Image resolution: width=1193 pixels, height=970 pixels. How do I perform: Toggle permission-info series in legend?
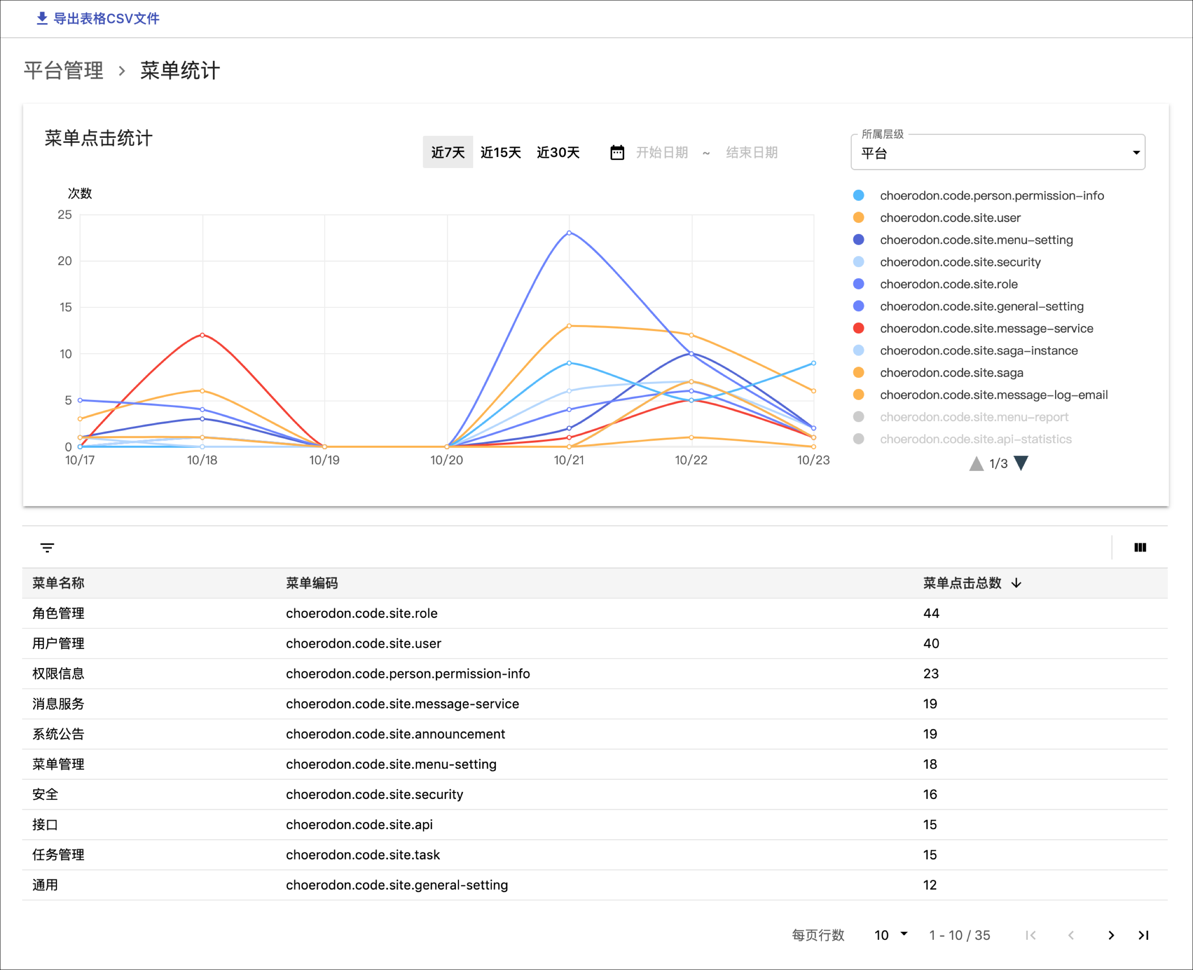978,195
